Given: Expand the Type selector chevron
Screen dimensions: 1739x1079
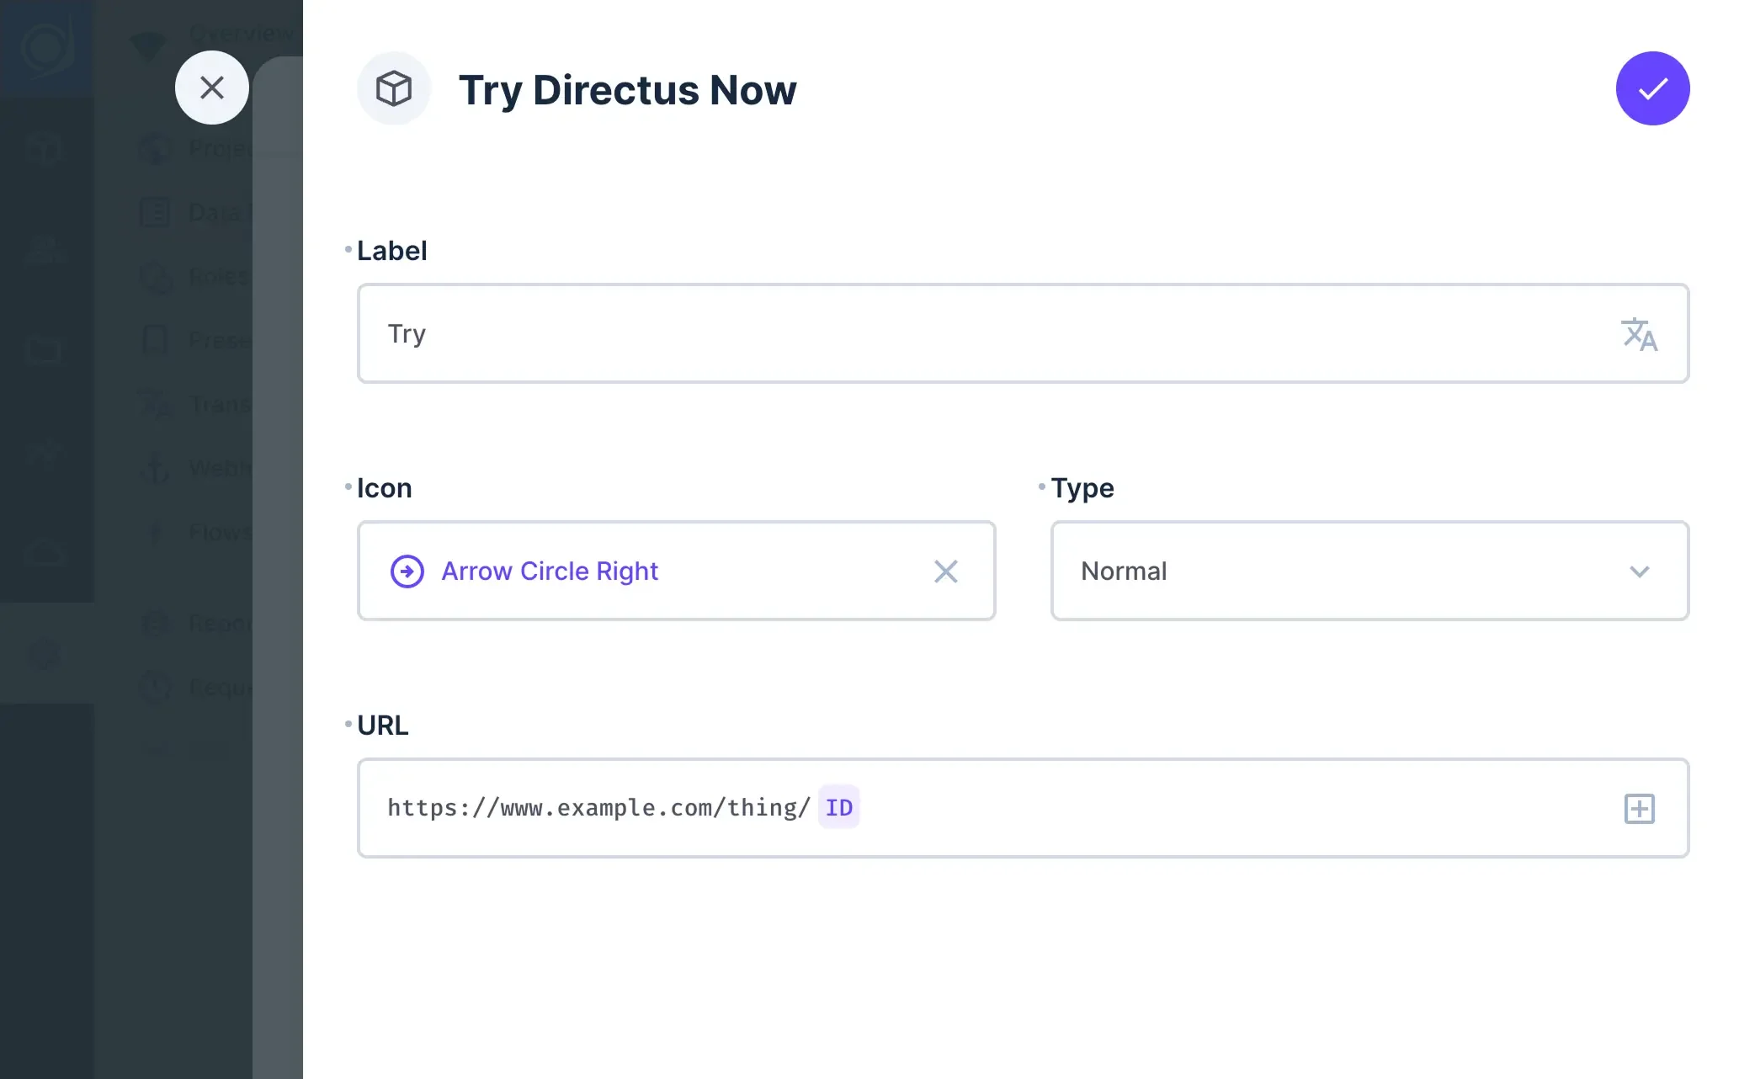Looking at the screenshot, I should click(1638, 571).
